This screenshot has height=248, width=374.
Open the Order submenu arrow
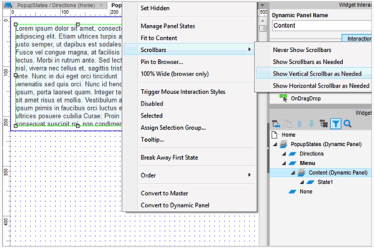click(249, 175)
